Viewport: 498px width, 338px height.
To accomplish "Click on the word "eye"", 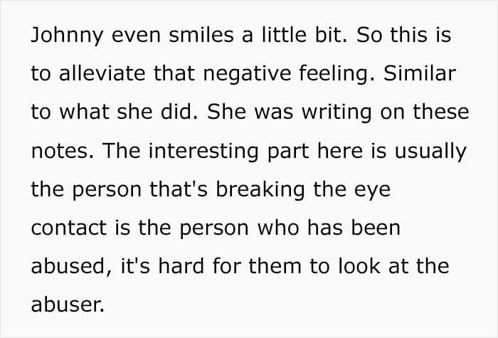I will (x=372, y=191).
